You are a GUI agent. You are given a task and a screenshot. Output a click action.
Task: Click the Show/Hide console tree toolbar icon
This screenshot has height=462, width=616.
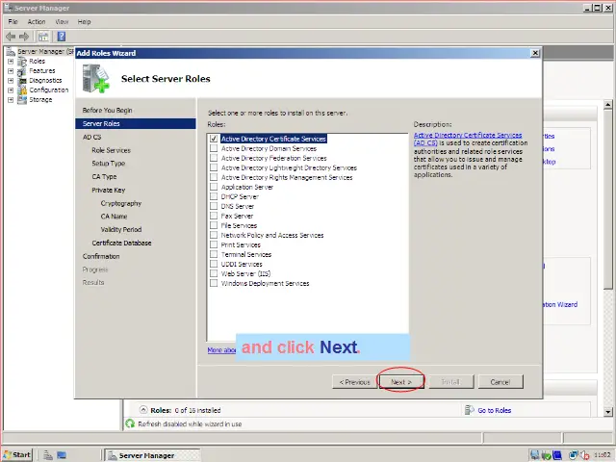pyautogui.click(x=43, y=37)
